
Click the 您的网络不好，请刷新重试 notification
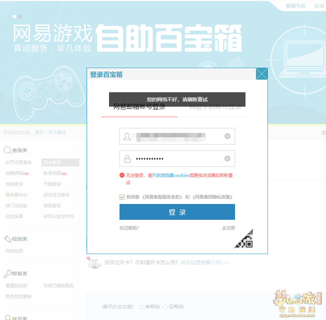[177, 99]
